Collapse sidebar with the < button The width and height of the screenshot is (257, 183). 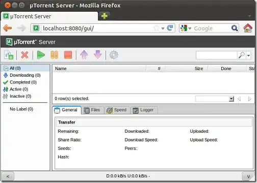point(8,176)
